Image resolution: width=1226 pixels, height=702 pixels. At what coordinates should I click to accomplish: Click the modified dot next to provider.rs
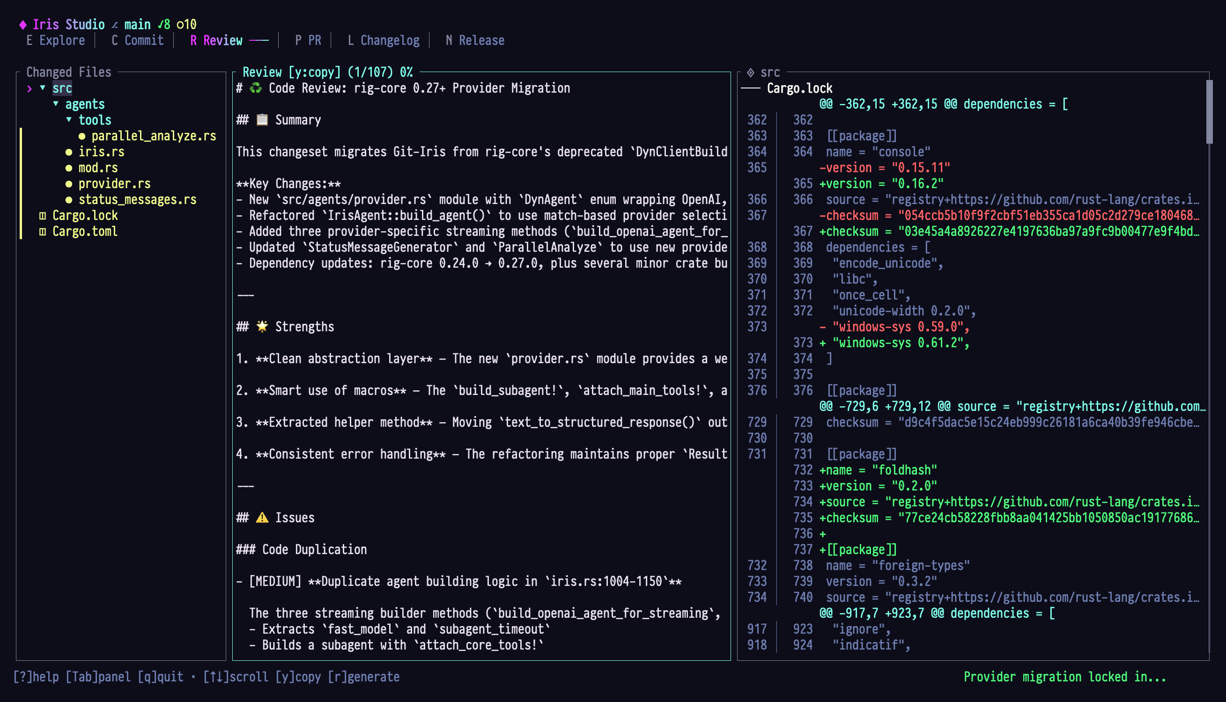pyautogui.click(x=69, y=184)
